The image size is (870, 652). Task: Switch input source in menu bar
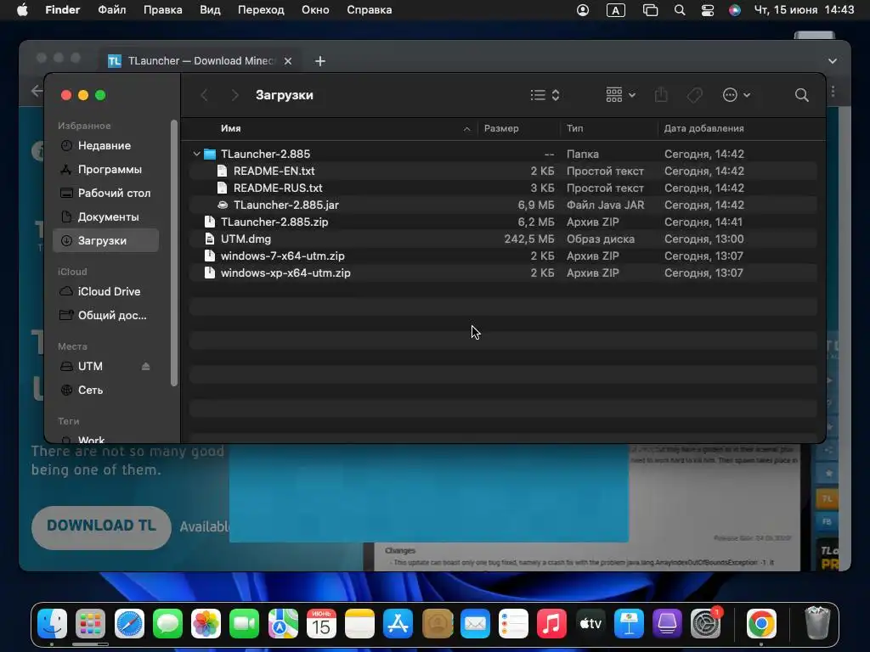[616, 10]
